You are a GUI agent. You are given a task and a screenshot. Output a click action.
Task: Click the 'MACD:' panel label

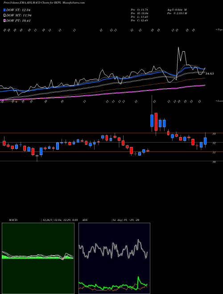(13, 220)
